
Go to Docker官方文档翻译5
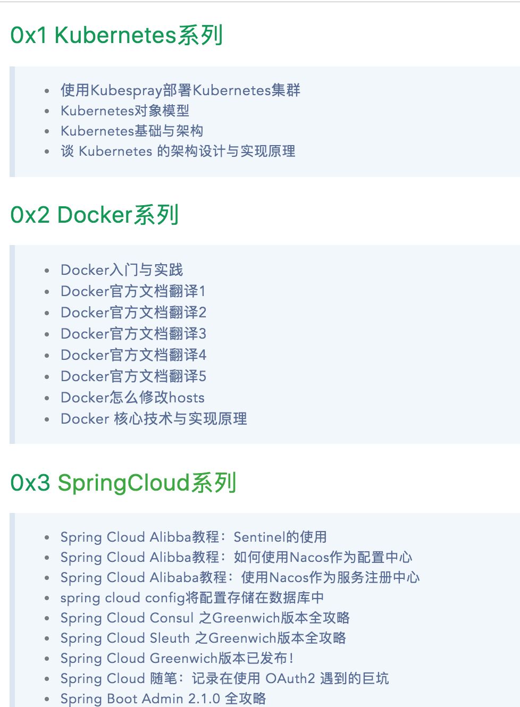click(x=133, y=376)
